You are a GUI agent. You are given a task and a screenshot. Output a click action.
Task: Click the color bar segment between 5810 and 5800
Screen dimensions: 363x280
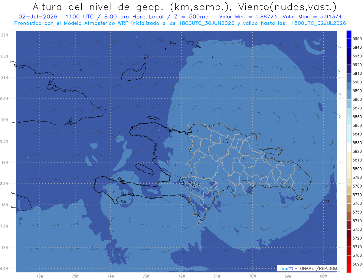[348, 164]
